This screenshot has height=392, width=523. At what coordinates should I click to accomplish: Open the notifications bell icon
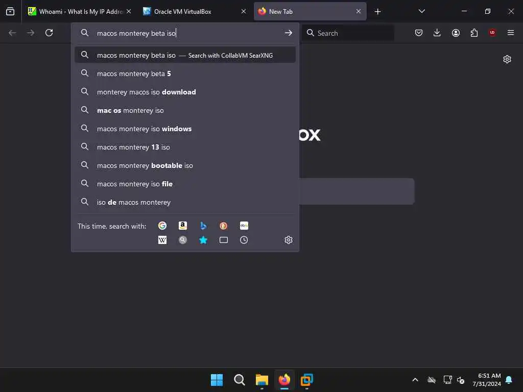pos(509,380)
